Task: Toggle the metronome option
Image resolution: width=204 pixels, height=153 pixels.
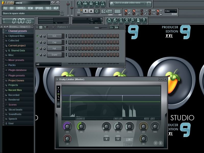Action: click(x=126, y=14)
